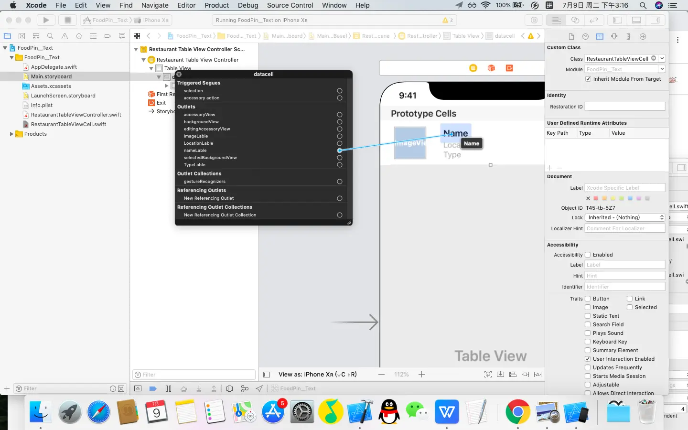The width and height of the screenshot is (688, 430).
Task: Open the Find navigator tab
Action: 50,36
